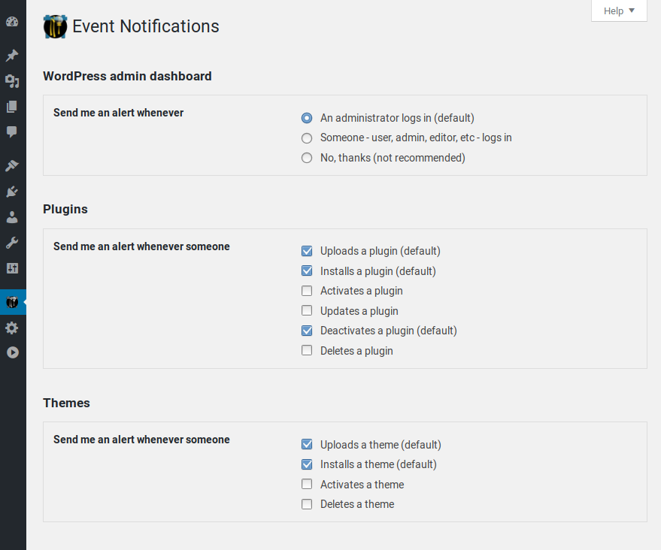Open the highlighted firewall plugin menu item
Viewport: 661px width, 550px height.
pyautogui.click(x=12, y=302)
